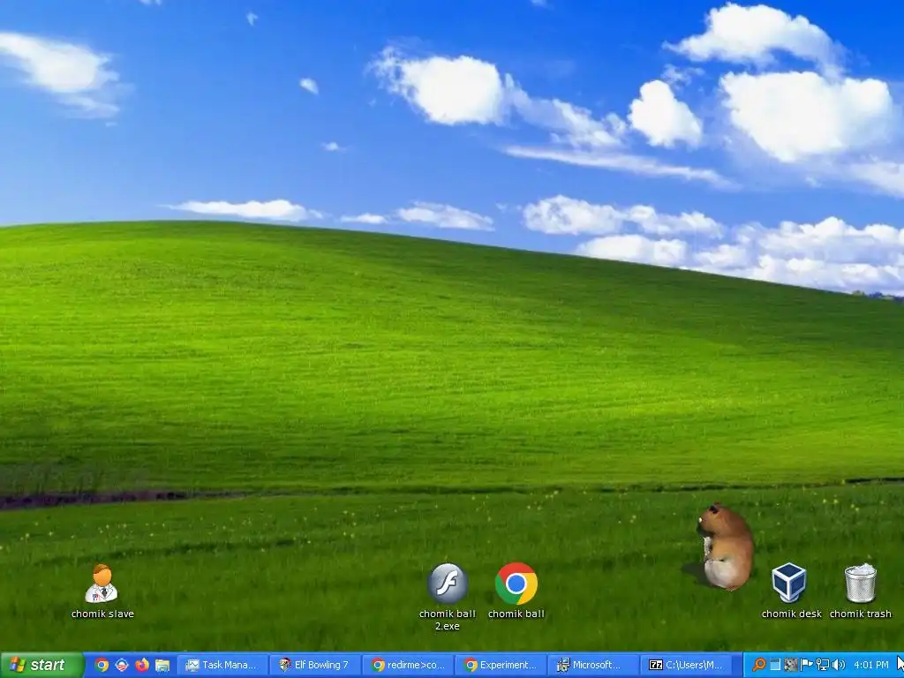Click the hamster sitting on the desktop

coord(726,546)
